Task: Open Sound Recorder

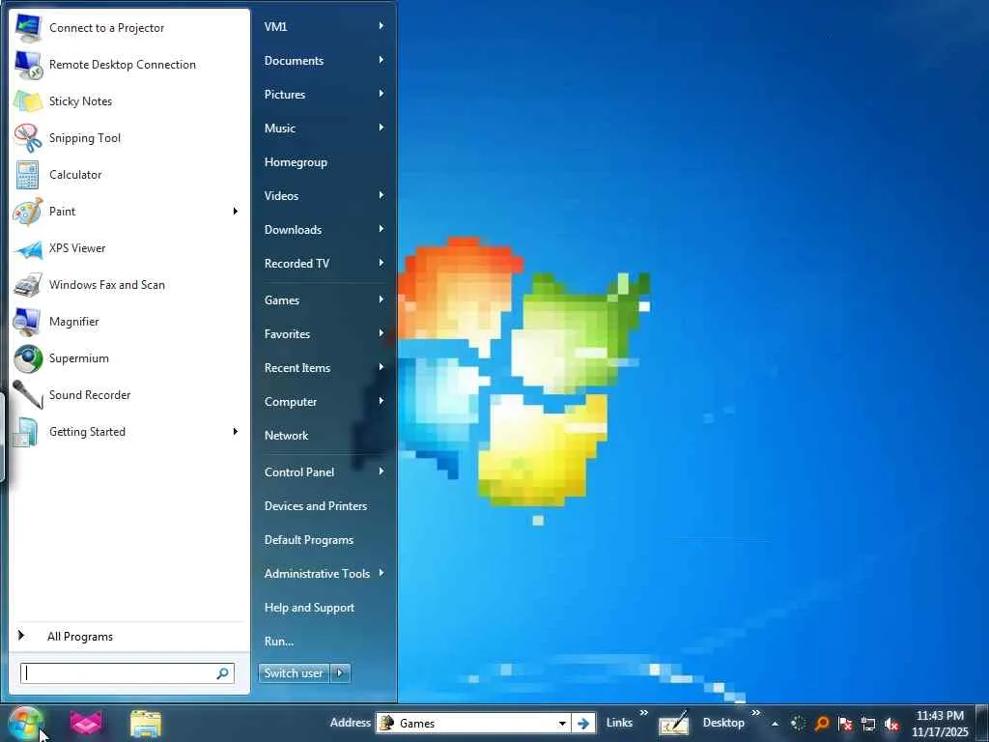Action: coord(129,395)
